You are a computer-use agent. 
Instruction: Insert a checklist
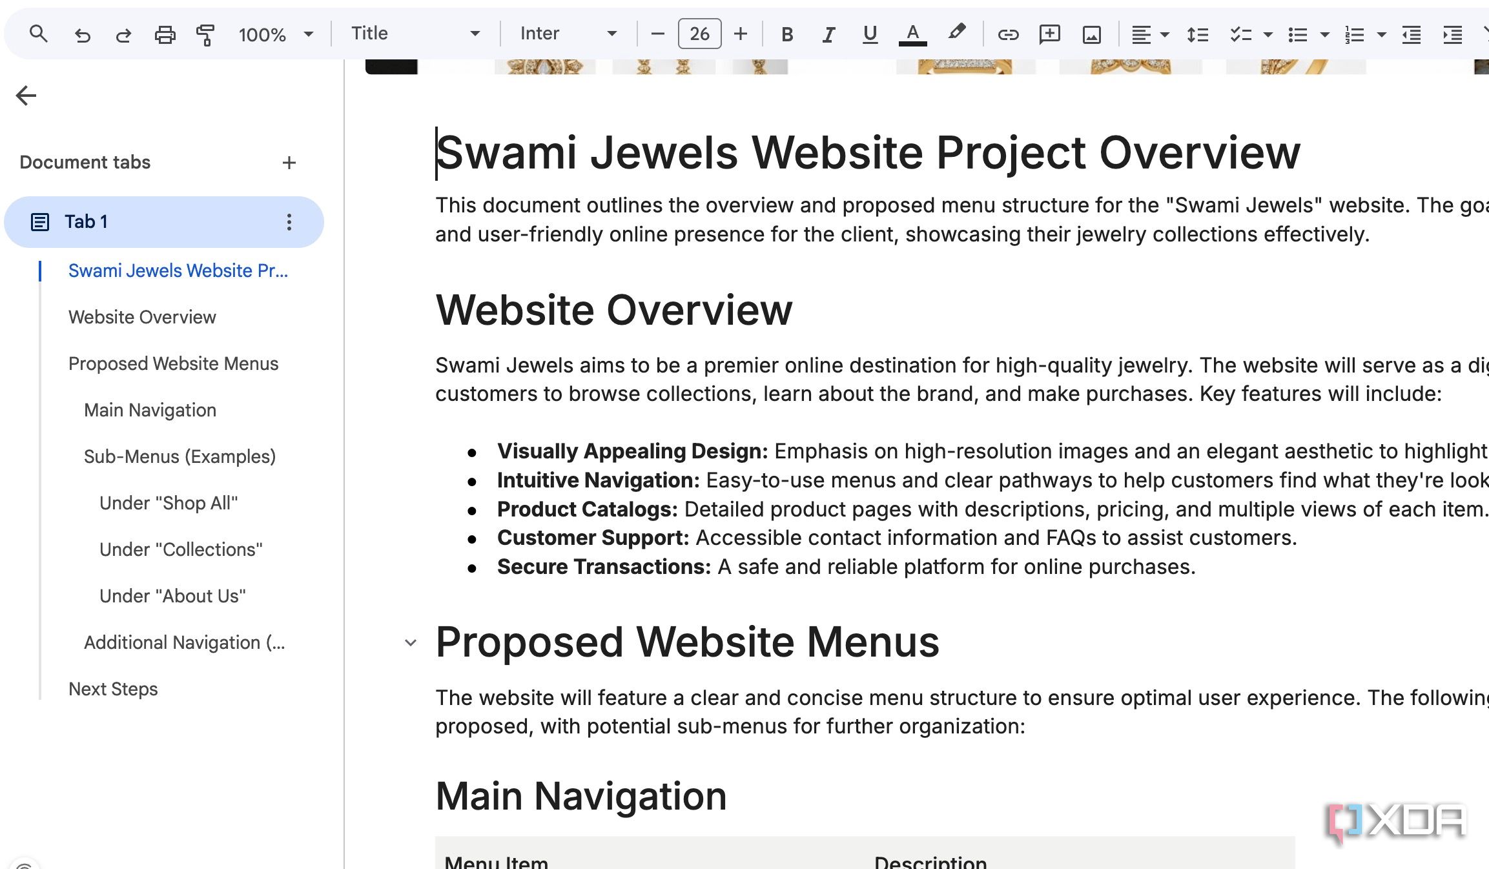click(x=1240, y=34)
